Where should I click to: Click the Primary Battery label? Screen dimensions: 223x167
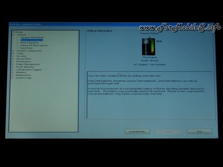pyautogui.click(x=149, y=33)
